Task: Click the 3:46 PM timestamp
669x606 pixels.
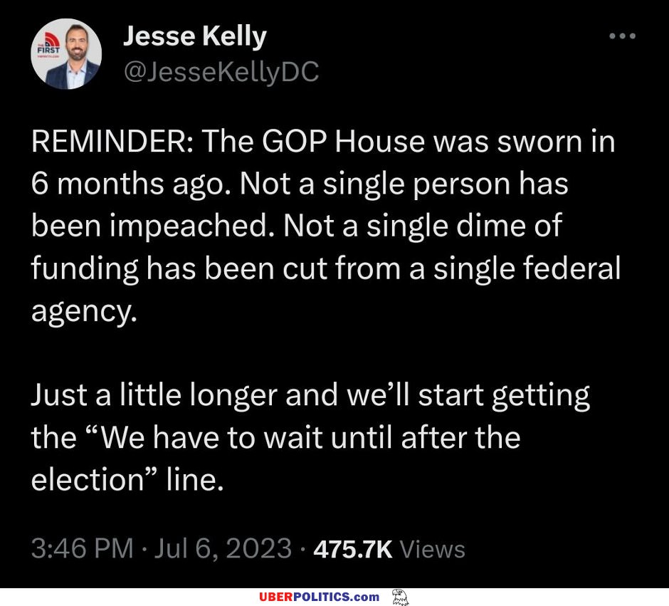Action: point(83,548)
